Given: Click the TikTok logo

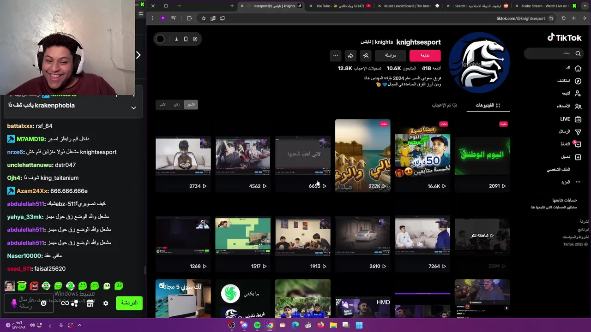Looking at the screenshot, I should [564, 38].
